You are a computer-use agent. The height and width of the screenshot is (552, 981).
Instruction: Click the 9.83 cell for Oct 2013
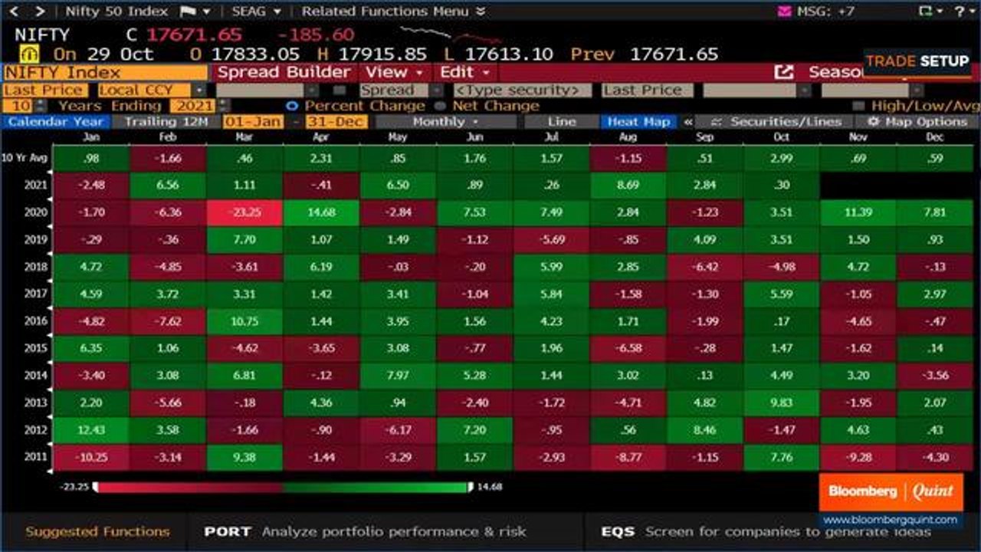(x=781, y=402)
